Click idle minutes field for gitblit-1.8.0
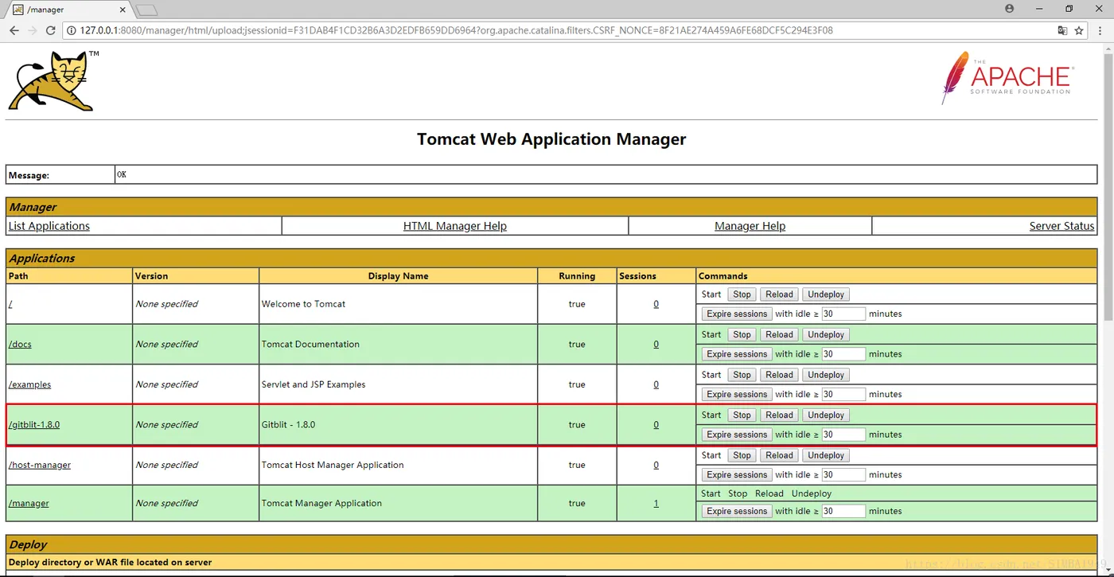1114x577 pixels. [x=843, y=435]
